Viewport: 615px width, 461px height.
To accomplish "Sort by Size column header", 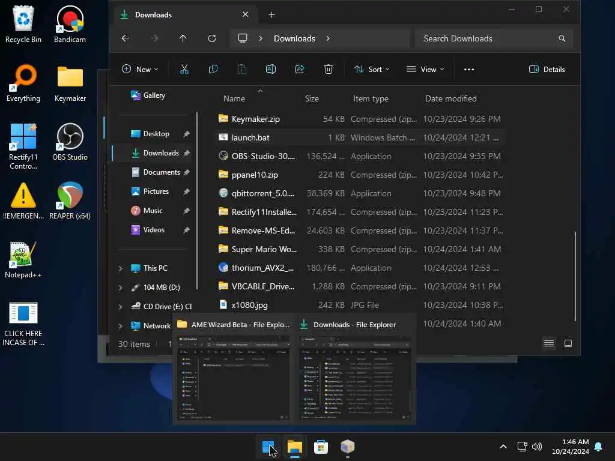I will coord(312,99).
